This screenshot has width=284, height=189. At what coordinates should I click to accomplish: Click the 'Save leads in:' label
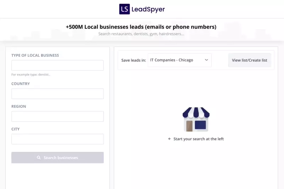click(x=133, y=60)
